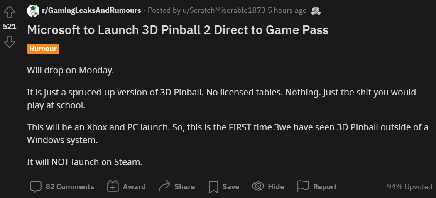Open comments via the speech bubble icon

click(x=36, y=187)
